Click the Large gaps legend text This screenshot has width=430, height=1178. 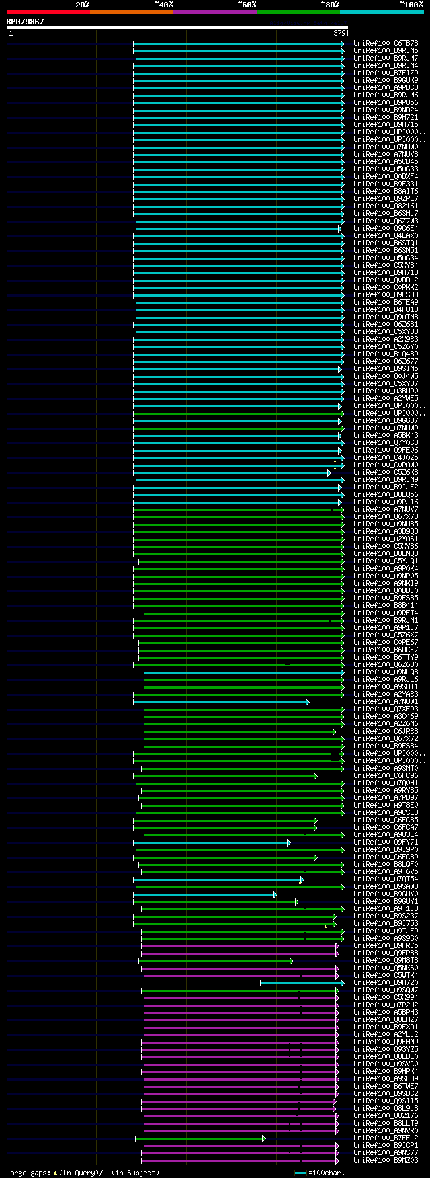pos(83,1173)
